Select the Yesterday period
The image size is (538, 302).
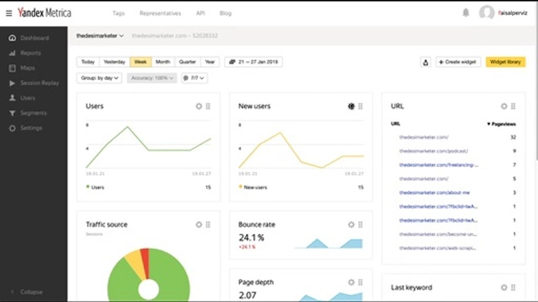point(115,62)
